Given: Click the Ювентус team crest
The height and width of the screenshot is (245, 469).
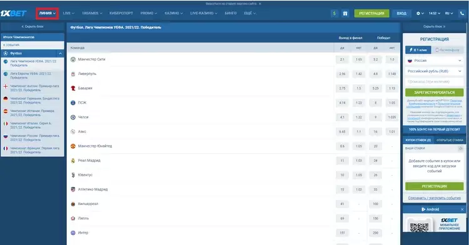Looking at the screenshot, I should [73, 175].
